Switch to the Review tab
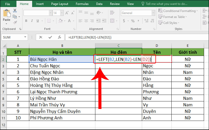209x130 pixels. coord(115,4)
